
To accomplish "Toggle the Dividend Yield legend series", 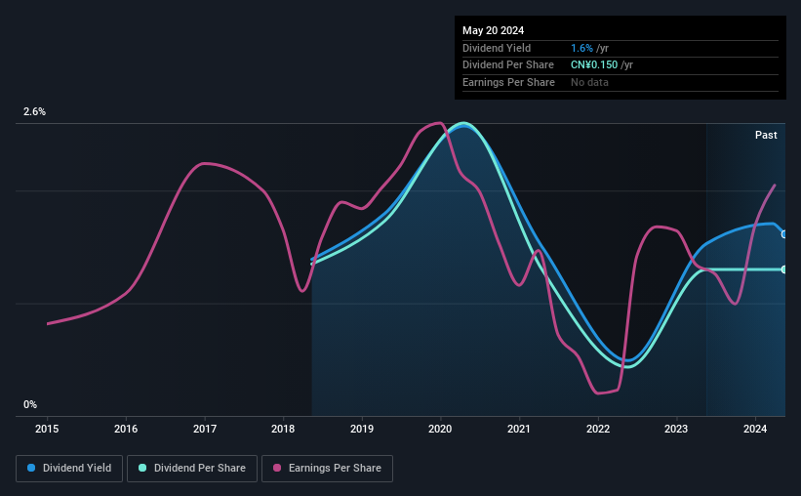I will pyautogui.click(x=69, y=469).
